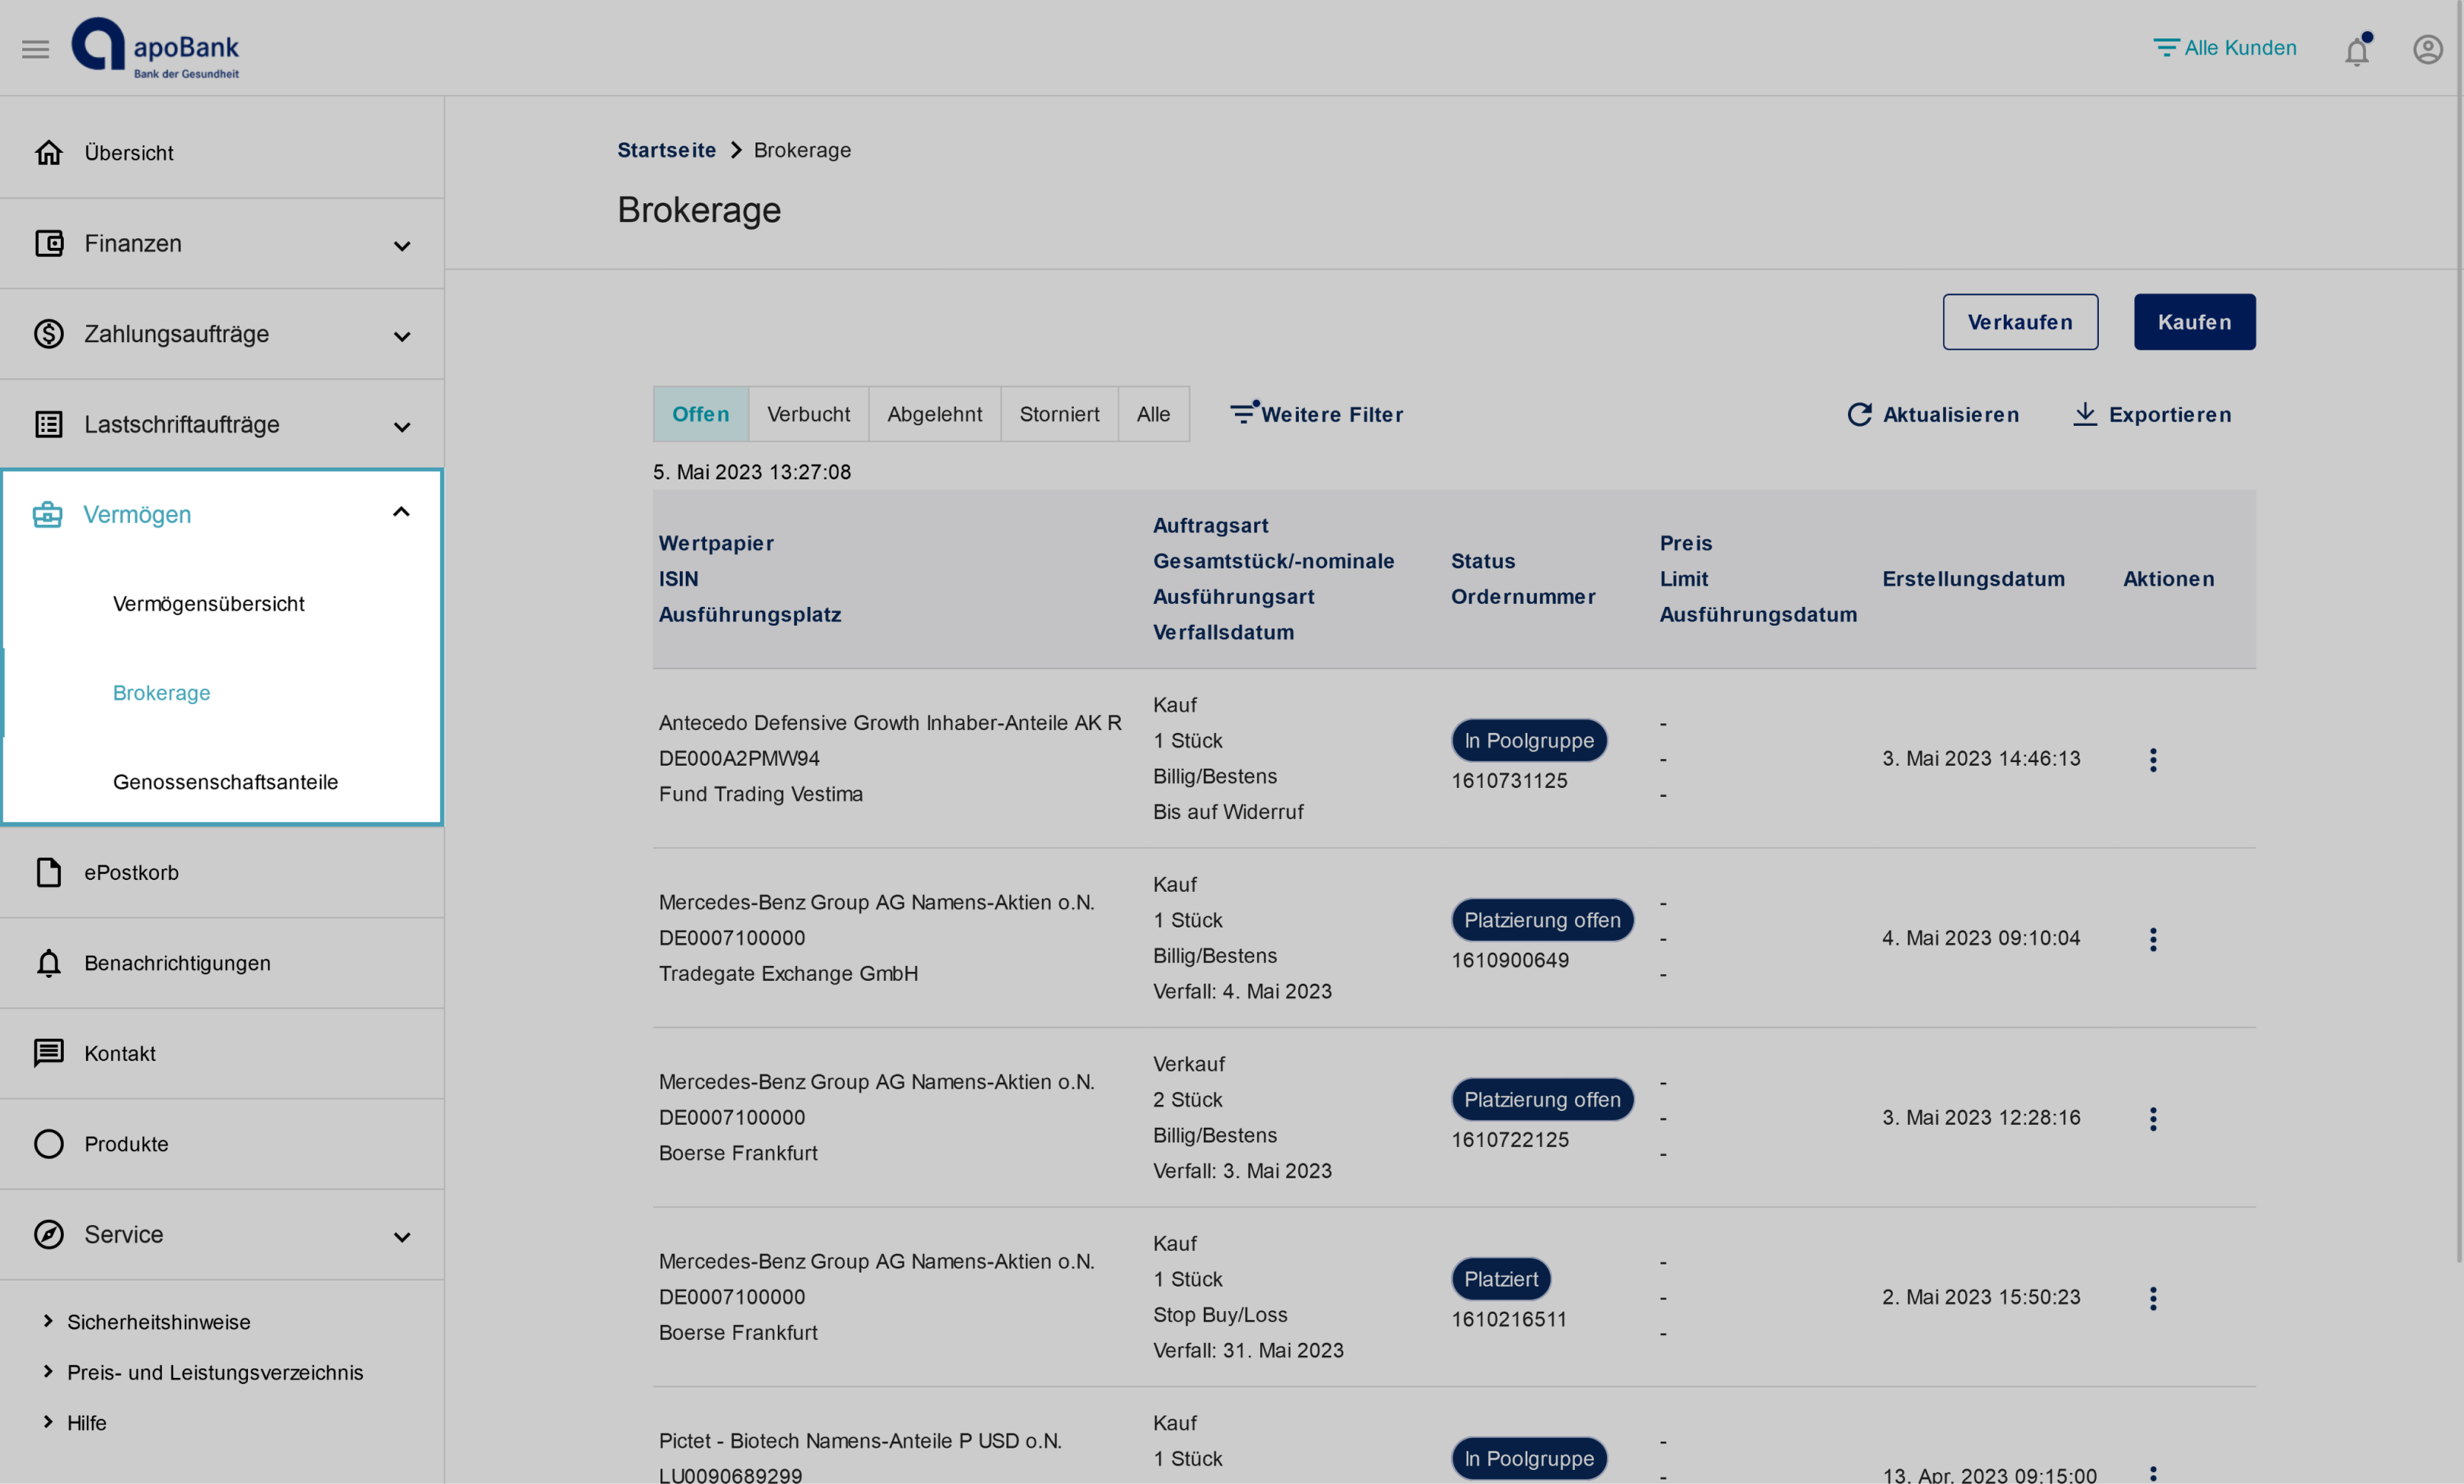Collapse the Vermögen section chevron
This screenshot has width=2464, height=1484.
point(402,512)
